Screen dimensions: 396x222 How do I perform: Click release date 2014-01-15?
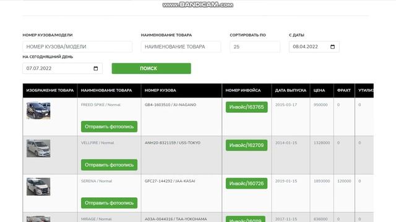click(286, 142)
